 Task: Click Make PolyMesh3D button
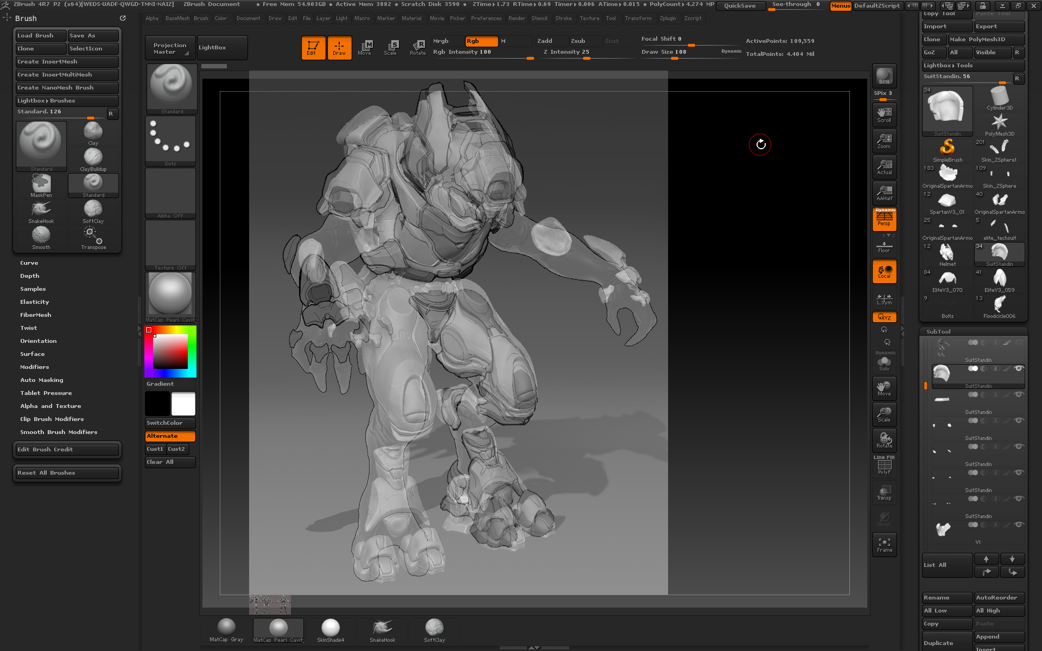(x=986, y=39)
